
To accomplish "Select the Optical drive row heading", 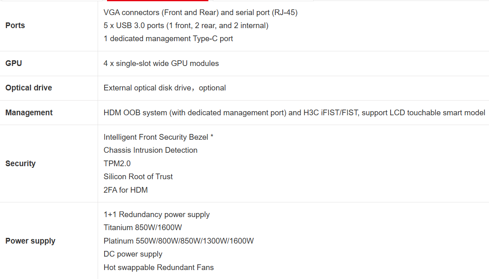I will pyautogui.click(x=29, y=88).
